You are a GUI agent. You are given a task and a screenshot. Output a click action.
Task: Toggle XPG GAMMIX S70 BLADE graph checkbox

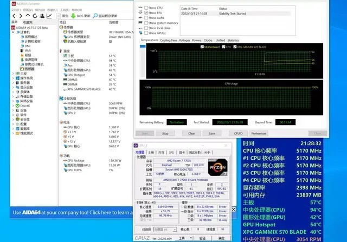click(x=235, y=47)
